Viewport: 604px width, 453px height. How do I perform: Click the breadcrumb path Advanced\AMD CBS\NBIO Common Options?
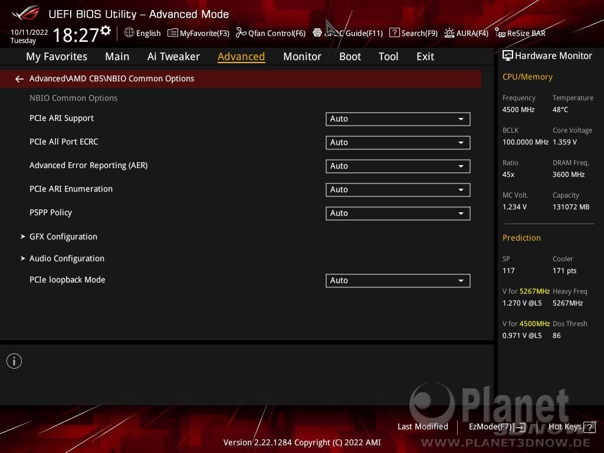pos(111,78)
